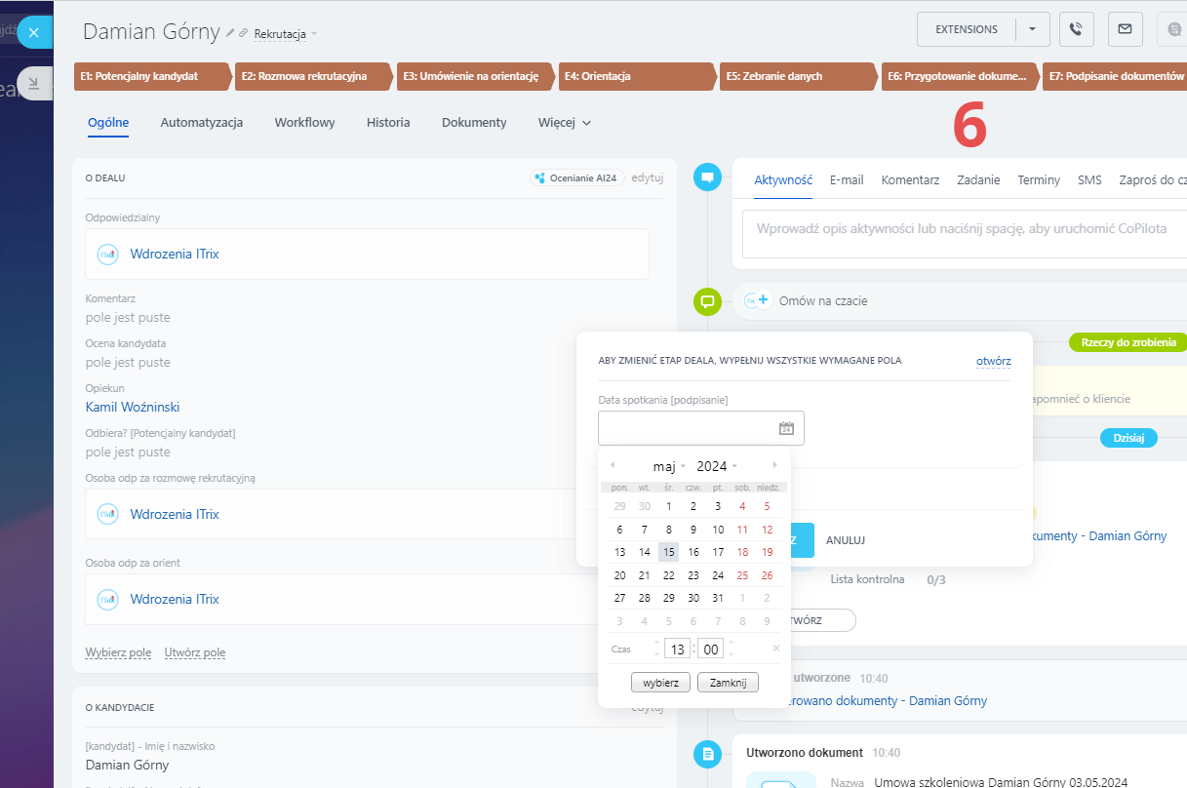Image resolution: width=1187 pixels, height=788 pixels.
Task: Click the copy link icon beside deal title
Action: pos(243,33)
